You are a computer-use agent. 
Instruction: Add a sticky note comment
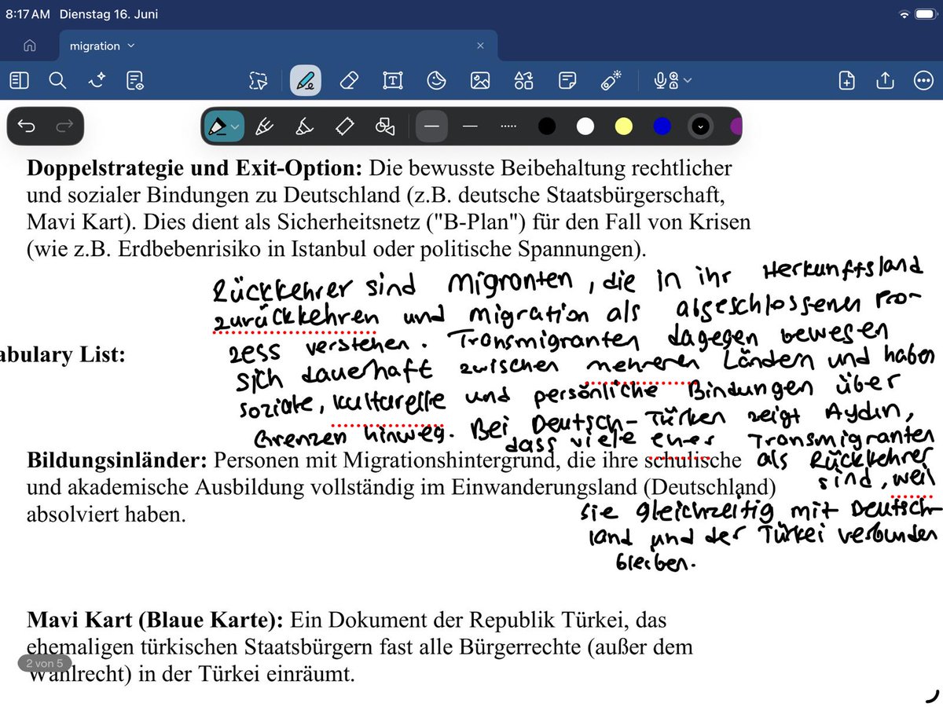pyautogui.click(x=567, y=80)
